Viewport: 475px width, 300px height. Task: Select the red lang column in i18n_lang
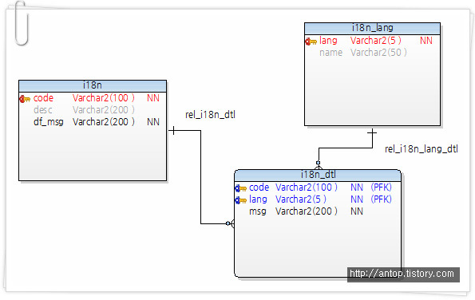click(x=328, y=41)
